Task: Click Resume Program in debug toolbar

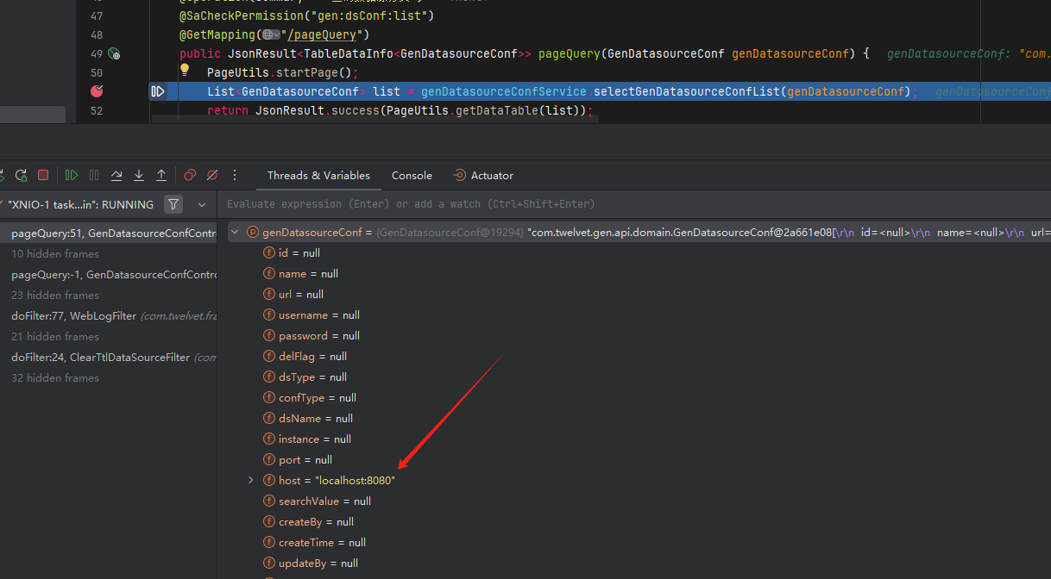Action: point(72,175)
